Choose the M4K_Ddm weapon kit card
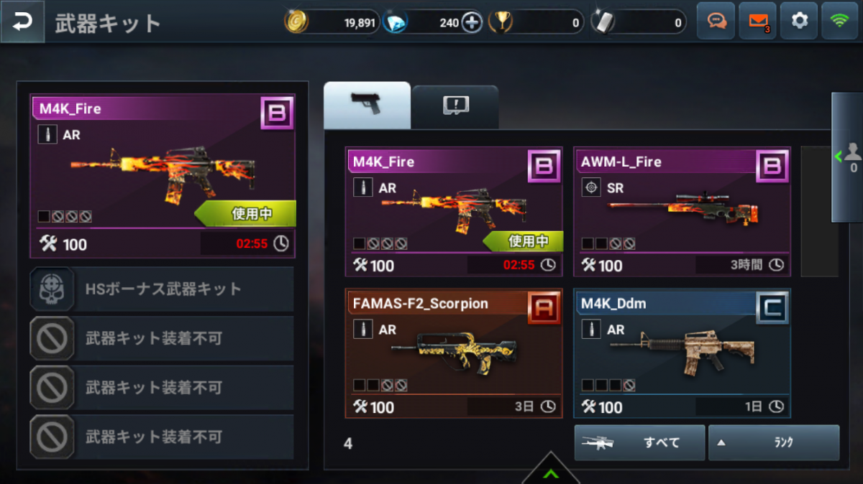Screen dimensions: 863x484 coord(682,353)
